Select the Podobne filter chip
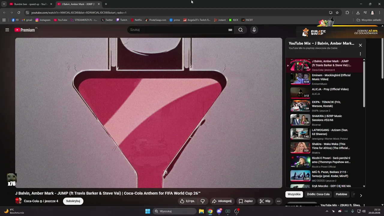The width and height of the screenshot is (384, 216). tap(341, 194)
